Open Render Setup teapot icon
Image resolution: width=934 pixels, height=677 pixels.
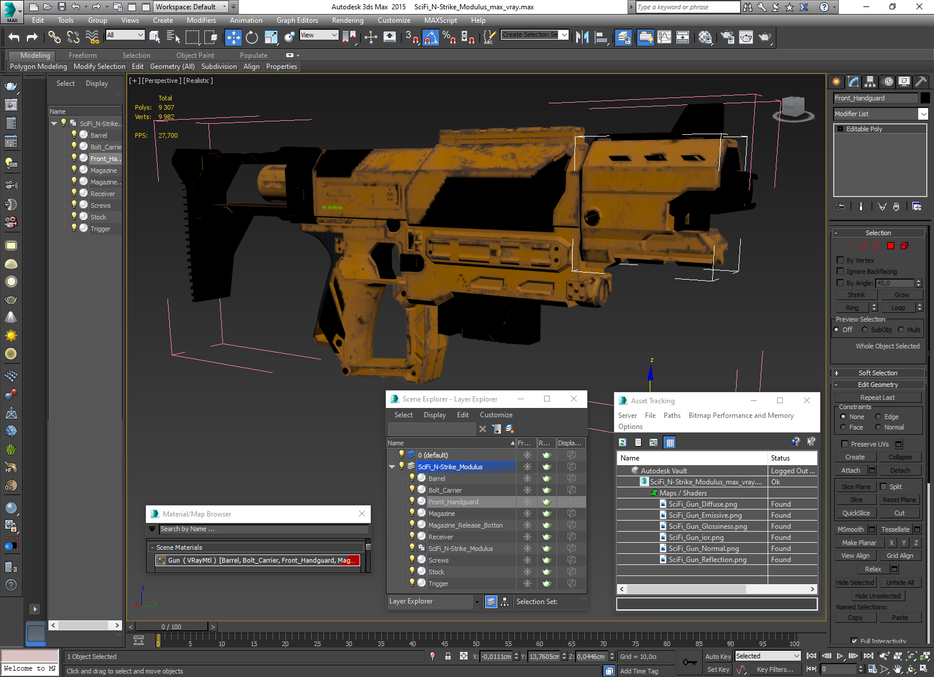(727, 37)
